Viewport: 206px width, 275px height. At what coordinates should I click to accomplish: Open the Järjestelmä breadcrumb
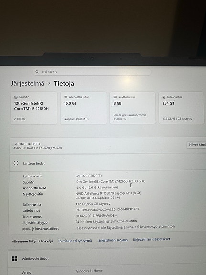[28, 83]
